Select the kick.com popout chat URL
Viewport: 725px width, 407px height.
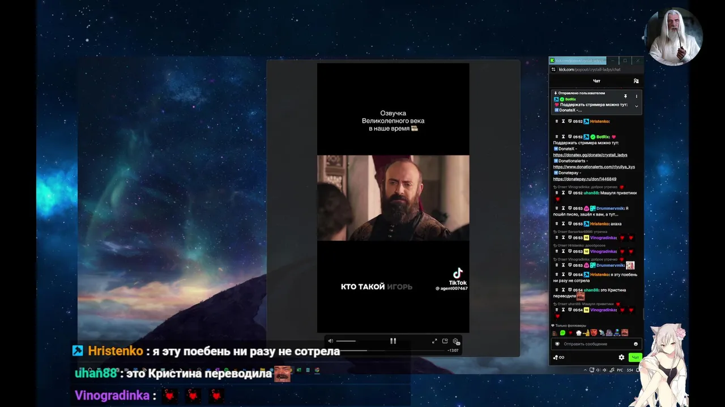click(589, 70)
